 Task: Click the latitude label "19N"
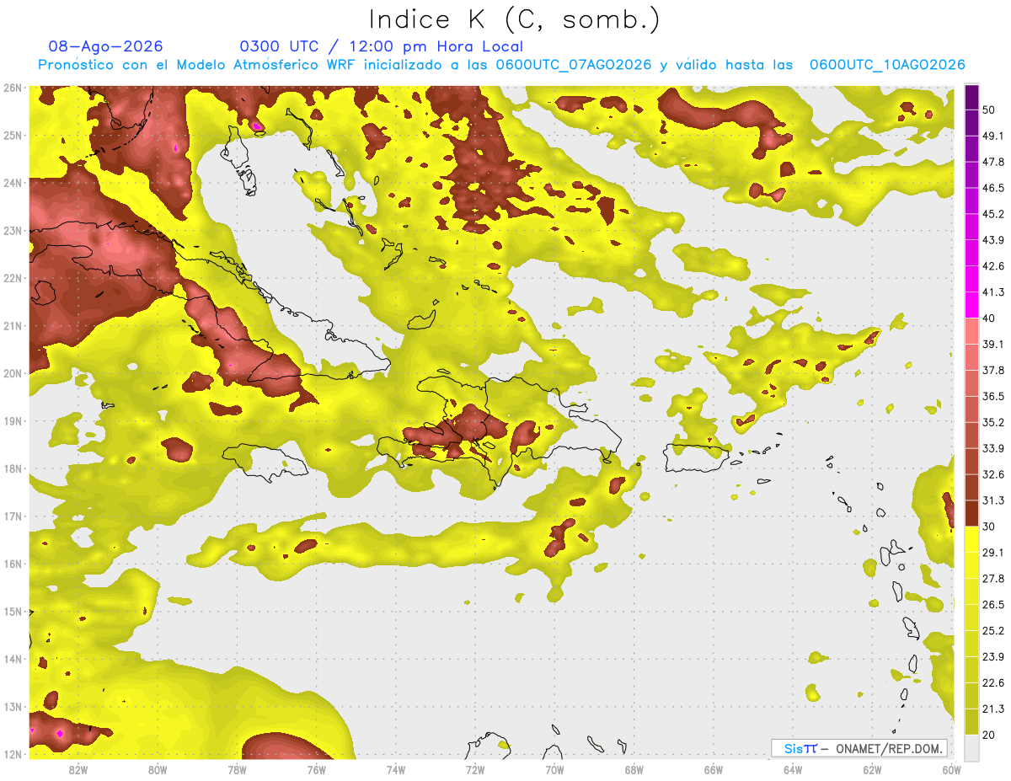coord(12,421)
